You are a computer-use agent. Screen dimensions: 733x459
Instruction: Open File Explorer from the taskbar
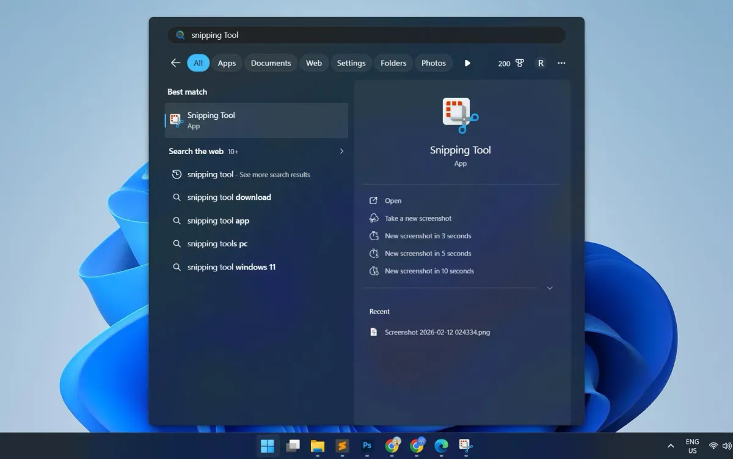pyautogui.click(x=317, y=446)
